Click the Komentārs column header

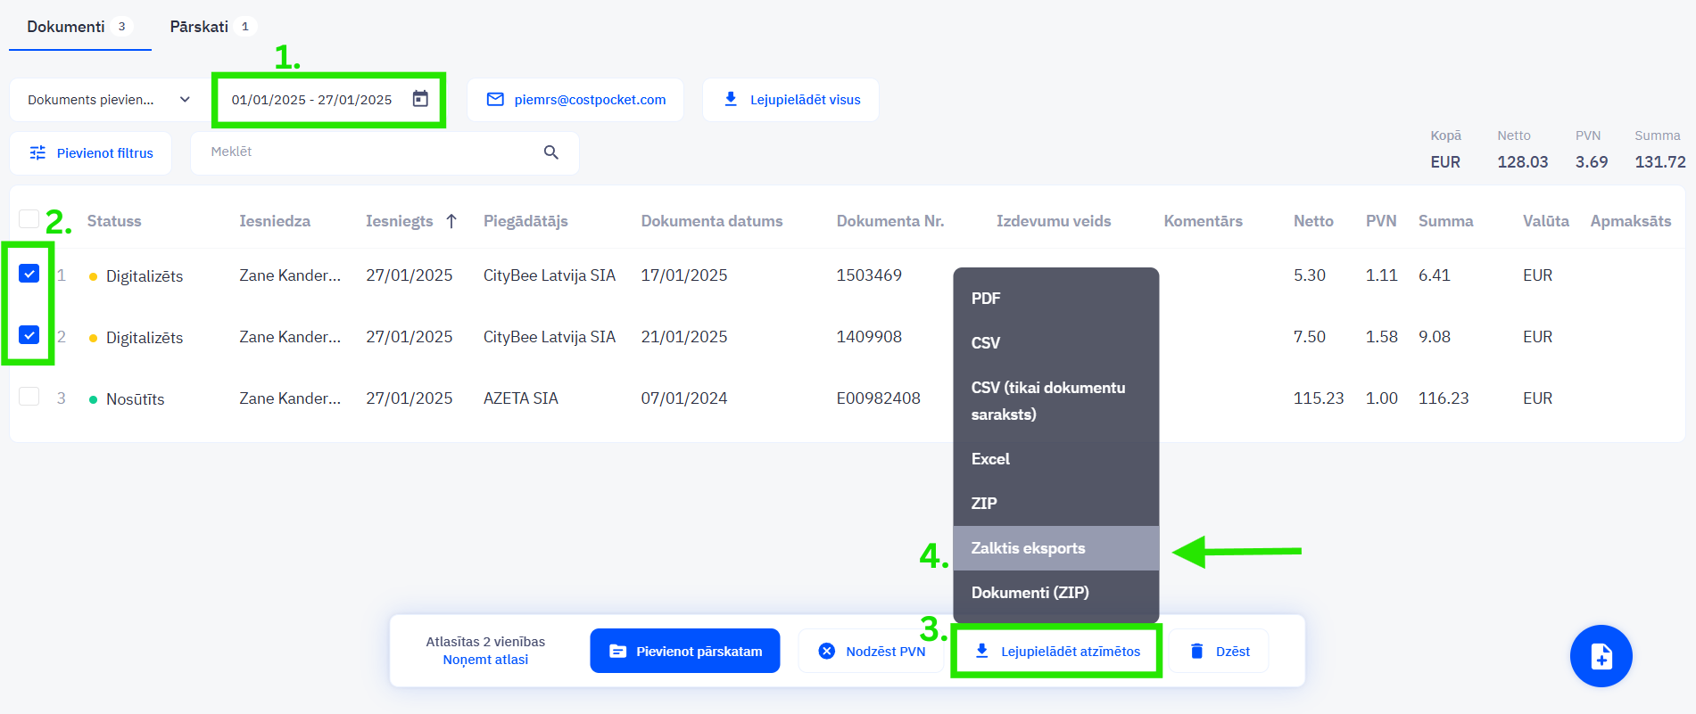coord(1203,221)
